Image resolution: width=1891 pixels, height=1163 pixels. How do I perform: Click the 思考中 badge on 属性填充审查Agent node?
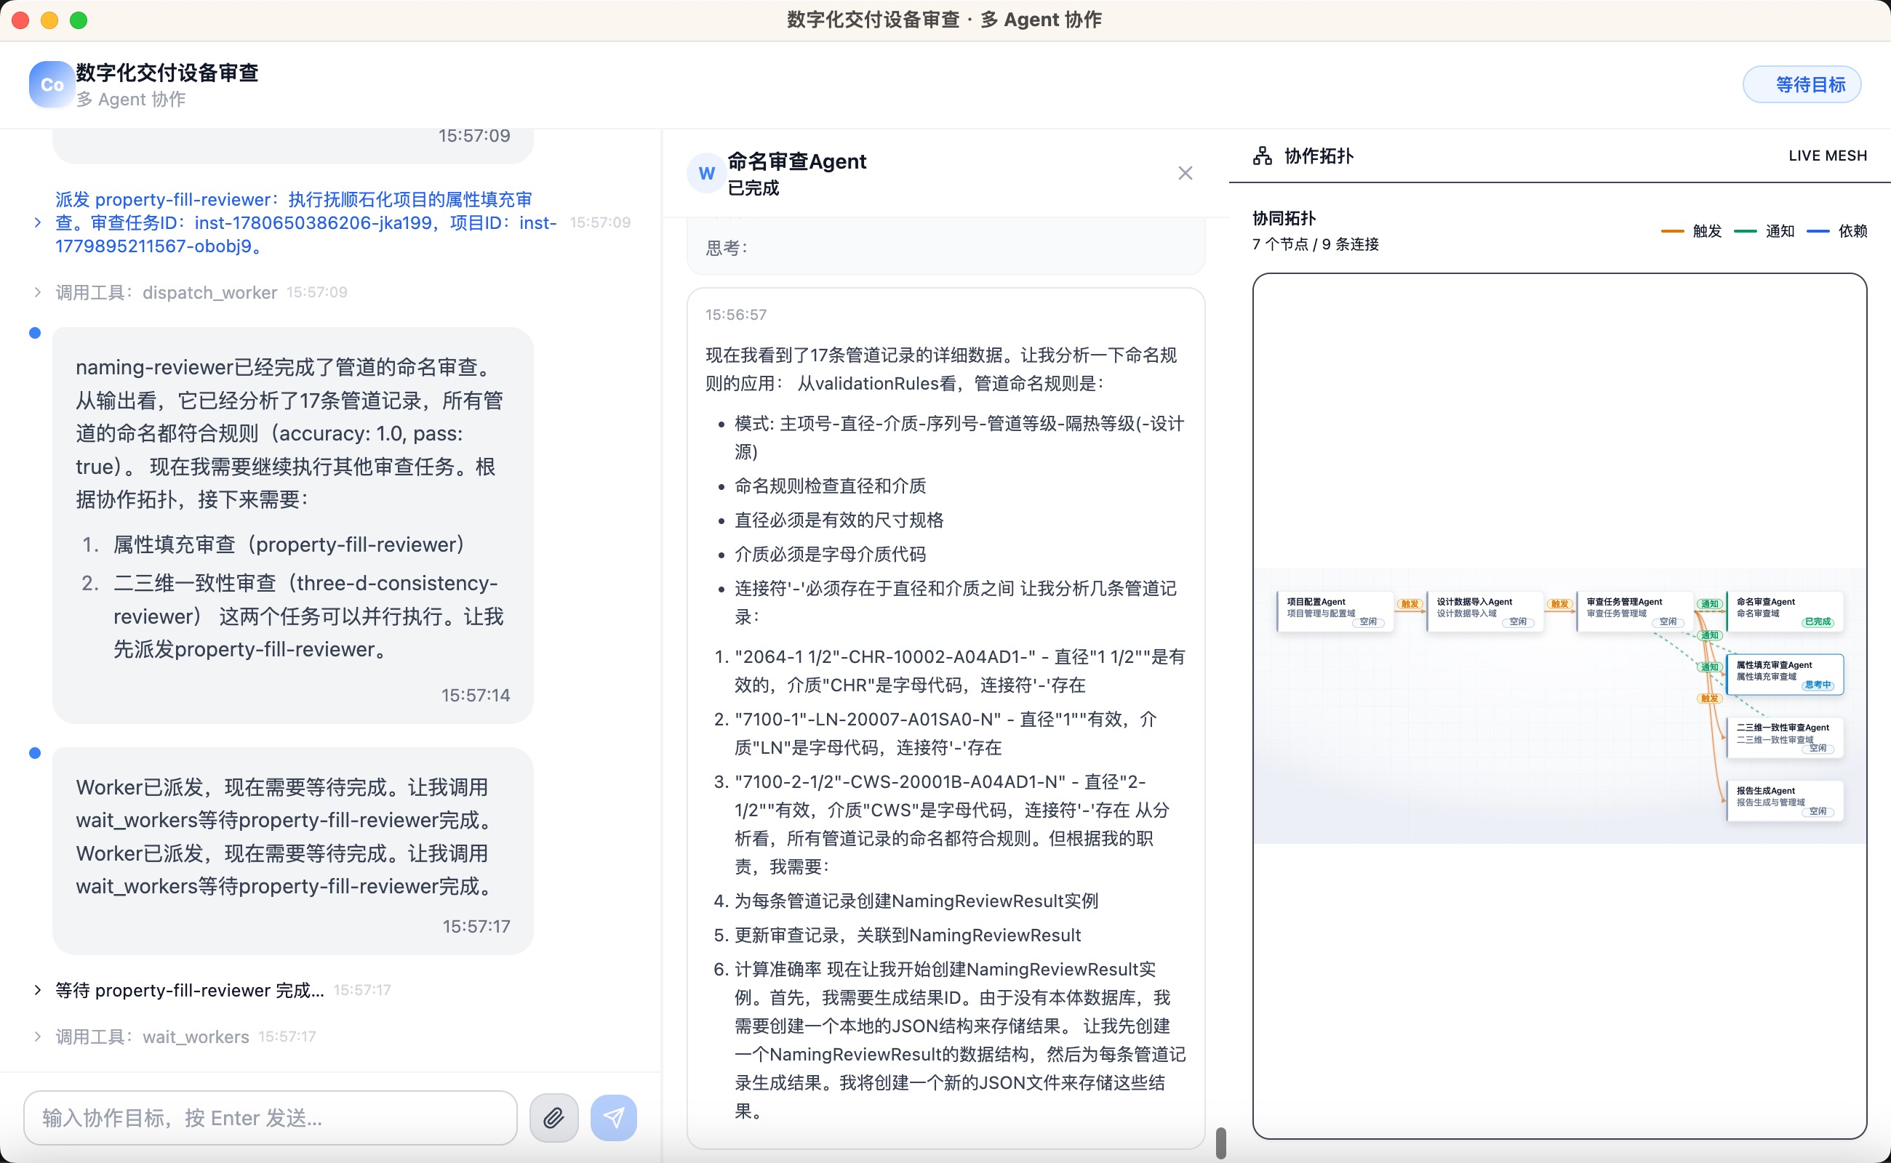1818,685
